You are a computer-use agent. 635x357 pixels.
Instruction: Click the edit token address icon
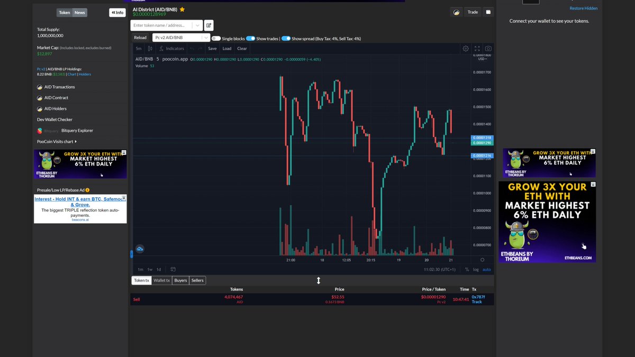[209, 25]
